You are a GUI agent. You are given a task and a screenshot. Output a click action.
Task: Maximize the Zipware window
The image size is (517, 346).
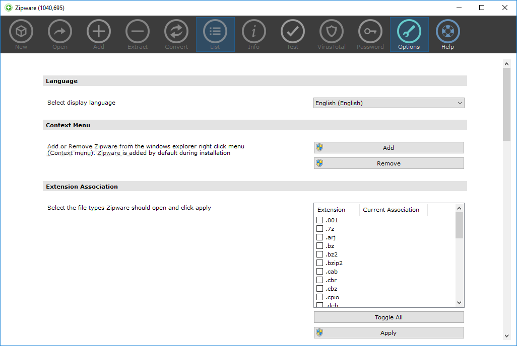point(482,8)
